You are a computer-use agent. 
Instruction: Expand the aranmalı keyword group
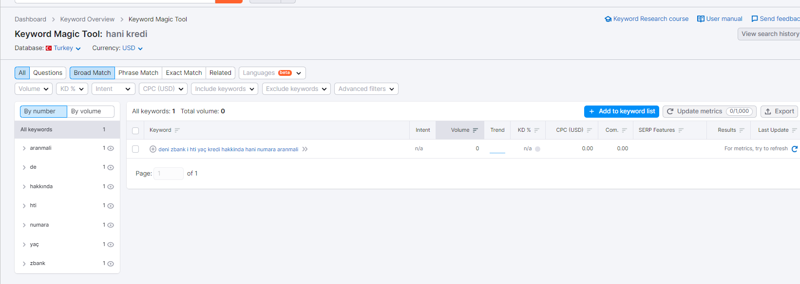click(x=24, y=148)
